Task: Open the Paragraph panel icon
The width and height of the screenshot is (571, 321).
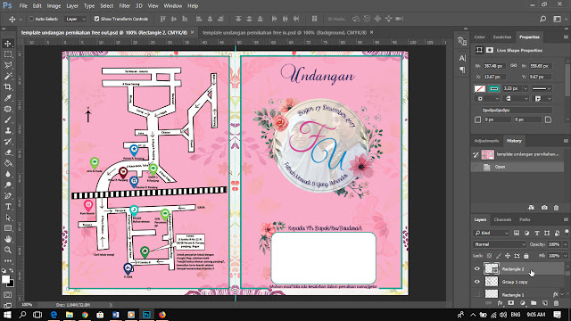Action: (x=462, y=70)
